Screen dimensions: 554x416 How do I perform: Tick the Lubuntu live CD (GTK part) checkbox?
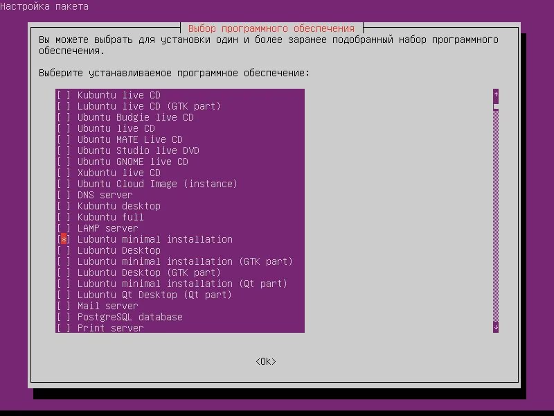tap(64, 106)
